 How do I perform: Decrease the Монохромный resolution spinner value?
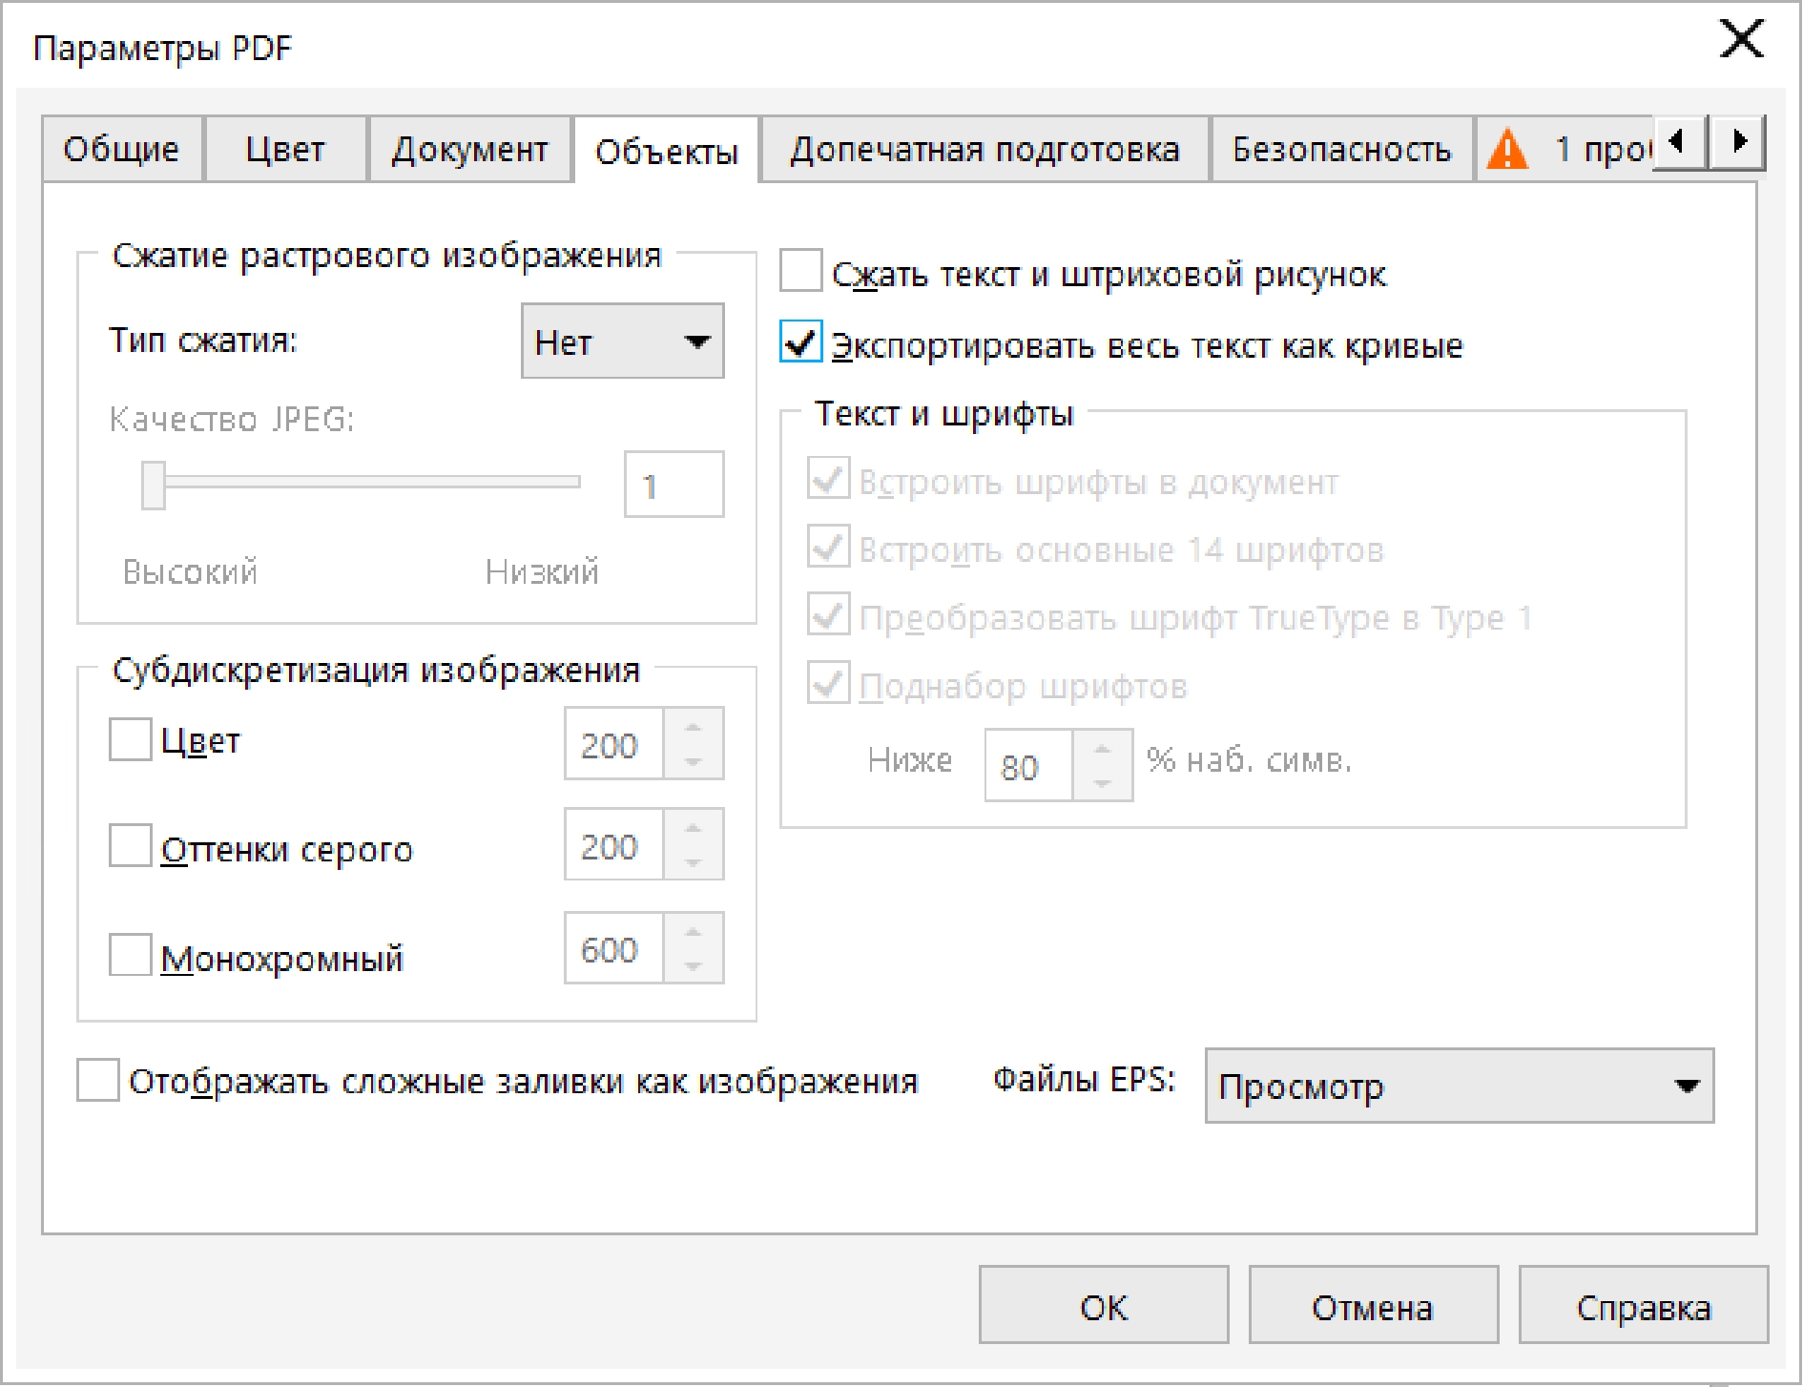click(x=694, y=966)
